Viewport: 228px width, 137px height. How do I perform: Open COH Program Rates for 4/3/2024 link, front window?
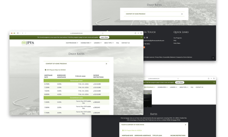pos(56,70)
